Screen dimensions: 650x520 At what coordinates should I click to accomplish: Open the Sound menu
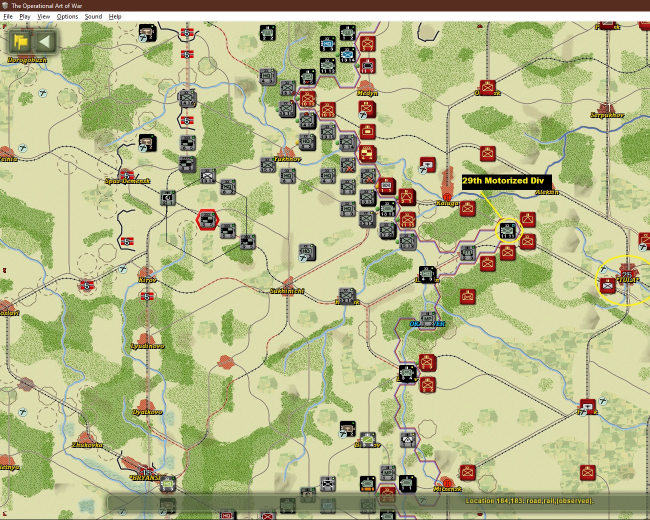pyautogui.click(x=93, y=16)
